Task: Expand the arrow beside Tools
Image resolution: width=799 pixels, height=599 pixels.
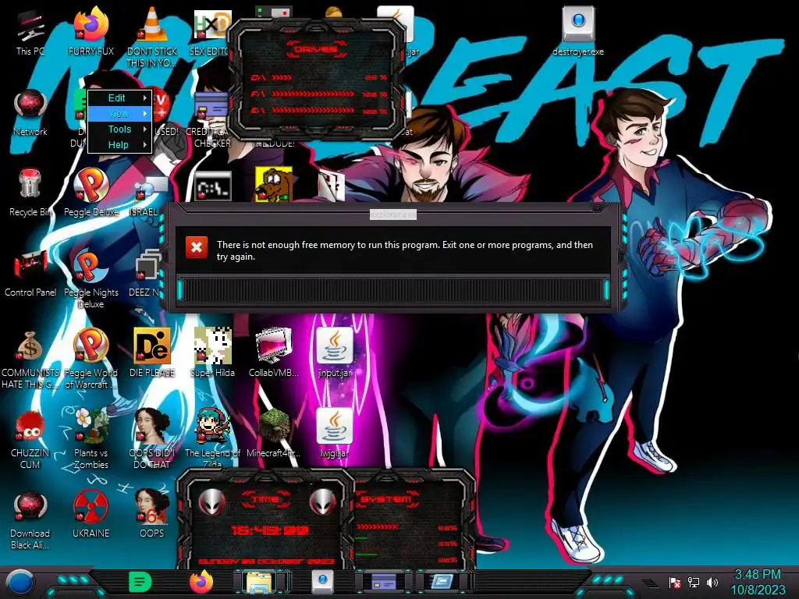Action: pyautogui.click(x=144, y=129)
